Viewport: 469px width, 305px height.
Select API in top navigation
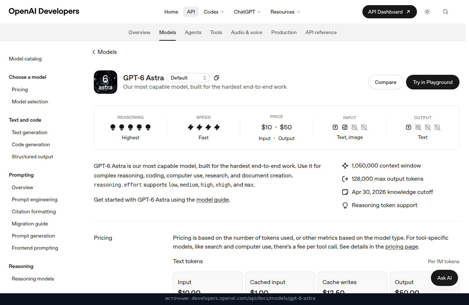(191, 12)
